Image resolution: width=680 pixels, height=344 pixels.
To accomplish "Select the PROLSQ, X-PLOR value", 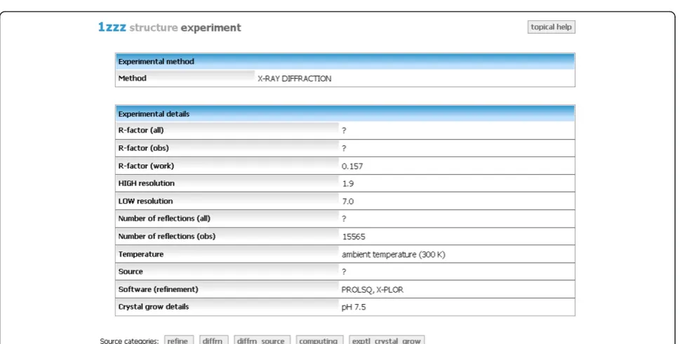I will (373, 290).
